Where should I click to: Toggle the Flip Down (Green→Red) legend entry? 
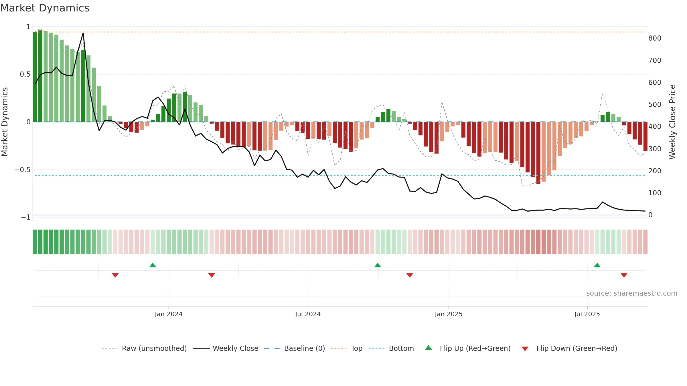click(x=569, y=348)
